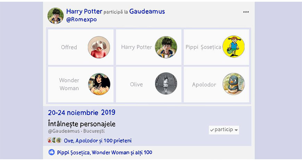Click Ove, Apolodor și 100 prieteni link
302x161 pixels.
98,141
